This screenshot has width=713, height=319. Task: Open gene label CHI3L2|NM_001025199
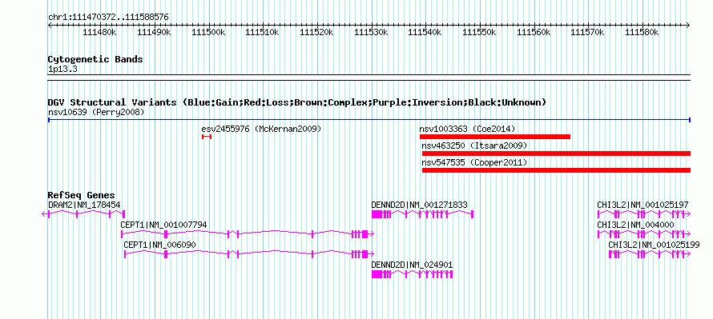coord(655,245)
